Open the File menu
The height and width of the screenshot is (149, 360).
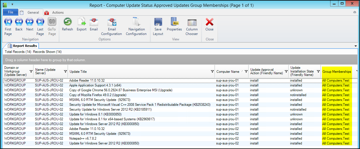tap(11, 12)
